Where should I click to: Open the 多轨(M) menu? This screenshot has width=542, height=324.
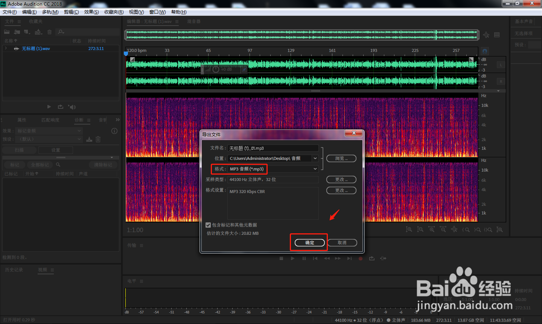click(50, 12)
